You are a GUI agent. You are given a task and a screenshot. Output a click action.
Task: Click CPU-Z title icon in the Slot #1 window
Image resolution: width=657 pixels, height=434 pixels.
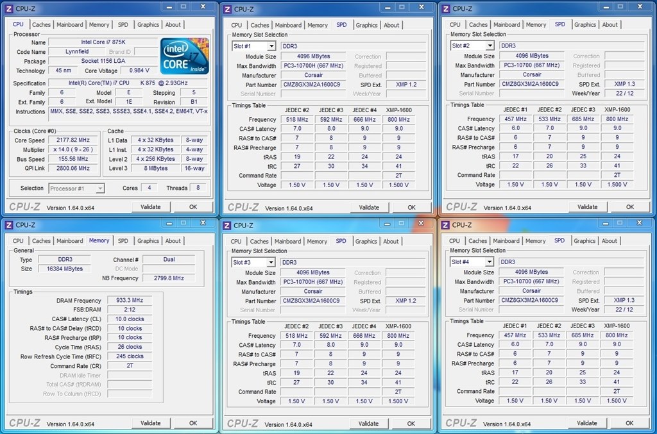point(227,9)
